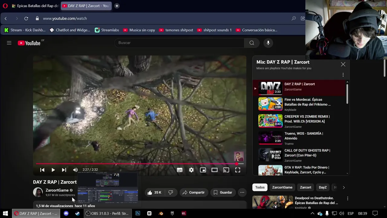Image resolution: width=387 pixels, height=218 pixels.
Task: Open the ZarcortGame channel link
Action: 57,190
